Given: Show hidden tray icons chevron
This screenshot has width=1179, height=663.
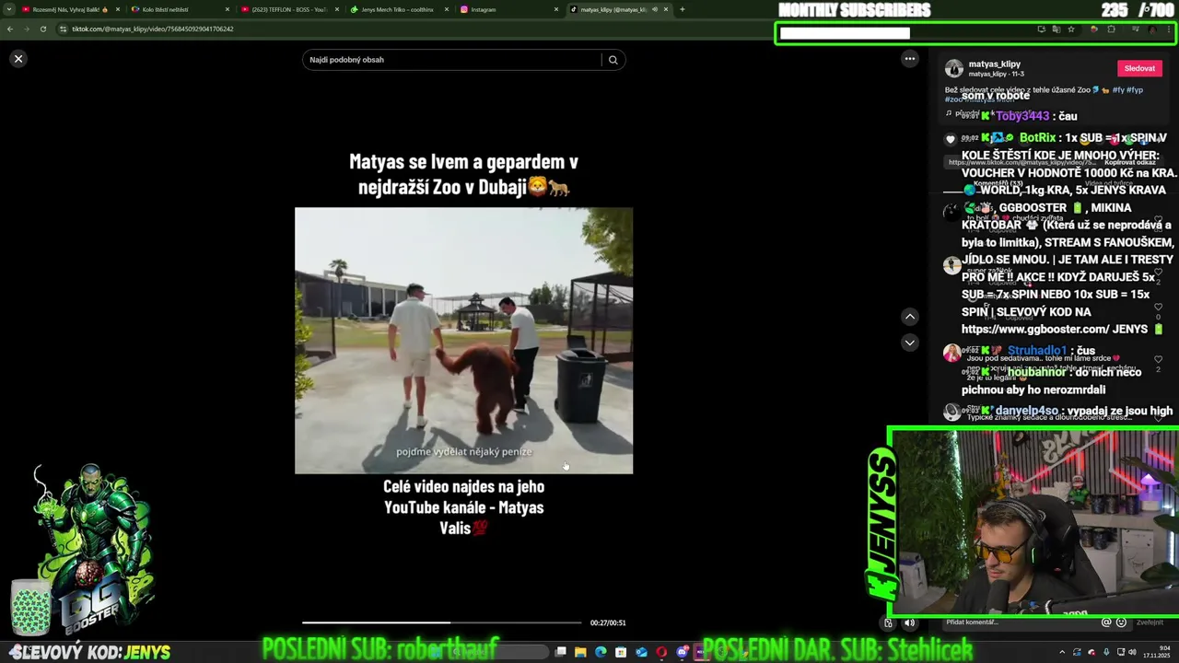Looking at the screenshot, I should pos(1062,652).
